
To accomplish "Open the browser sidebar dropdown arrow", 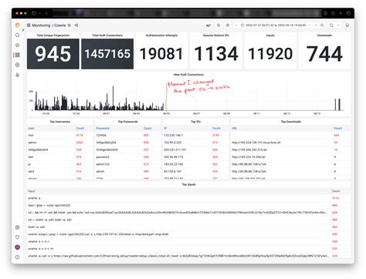I will coord(40,13).
